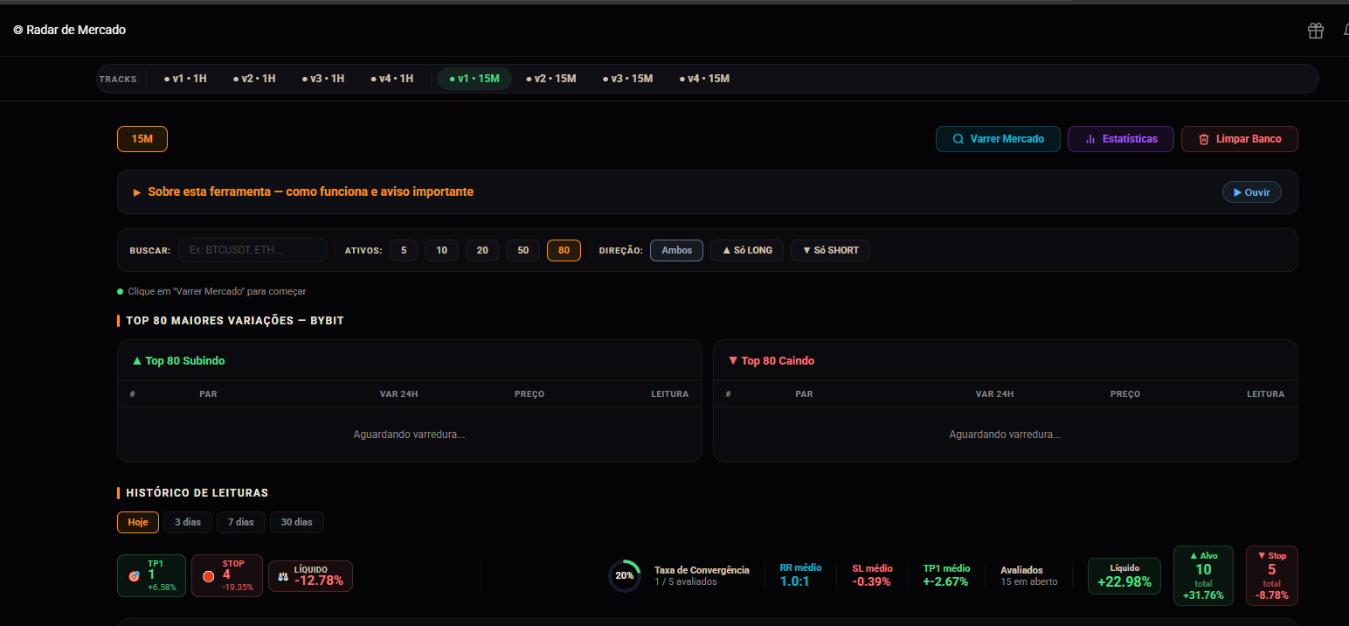Screen dimensions: 1349x626
Task: Open Estatísticas panel
Action: coord(1121,139)
